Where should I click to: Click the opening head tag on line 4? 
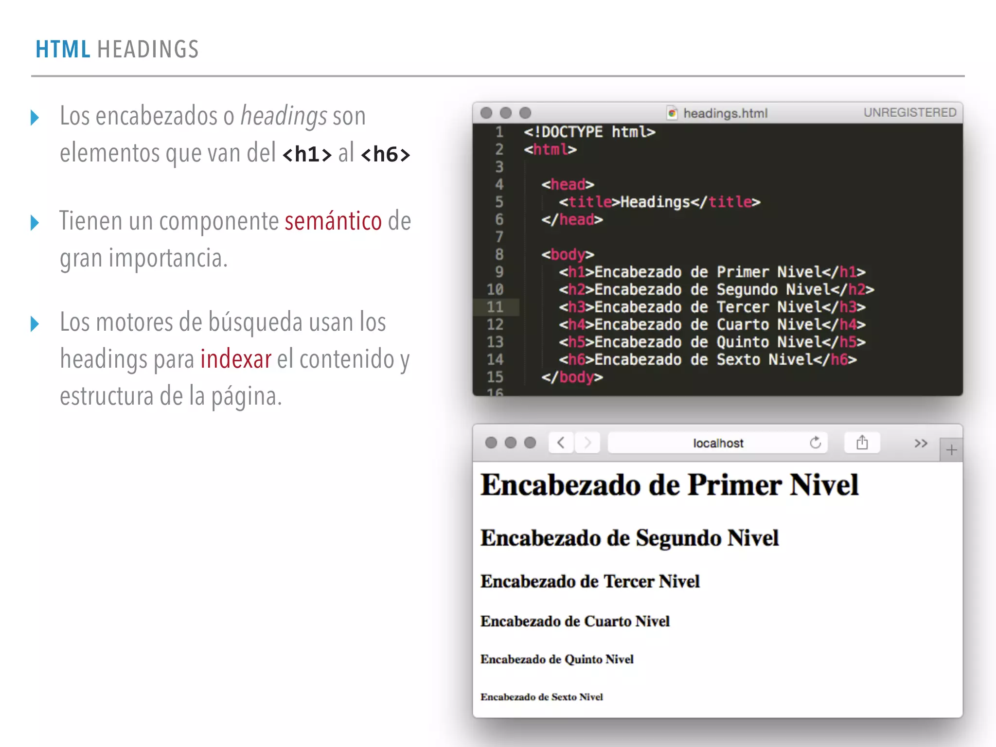[x=568, y=184]
